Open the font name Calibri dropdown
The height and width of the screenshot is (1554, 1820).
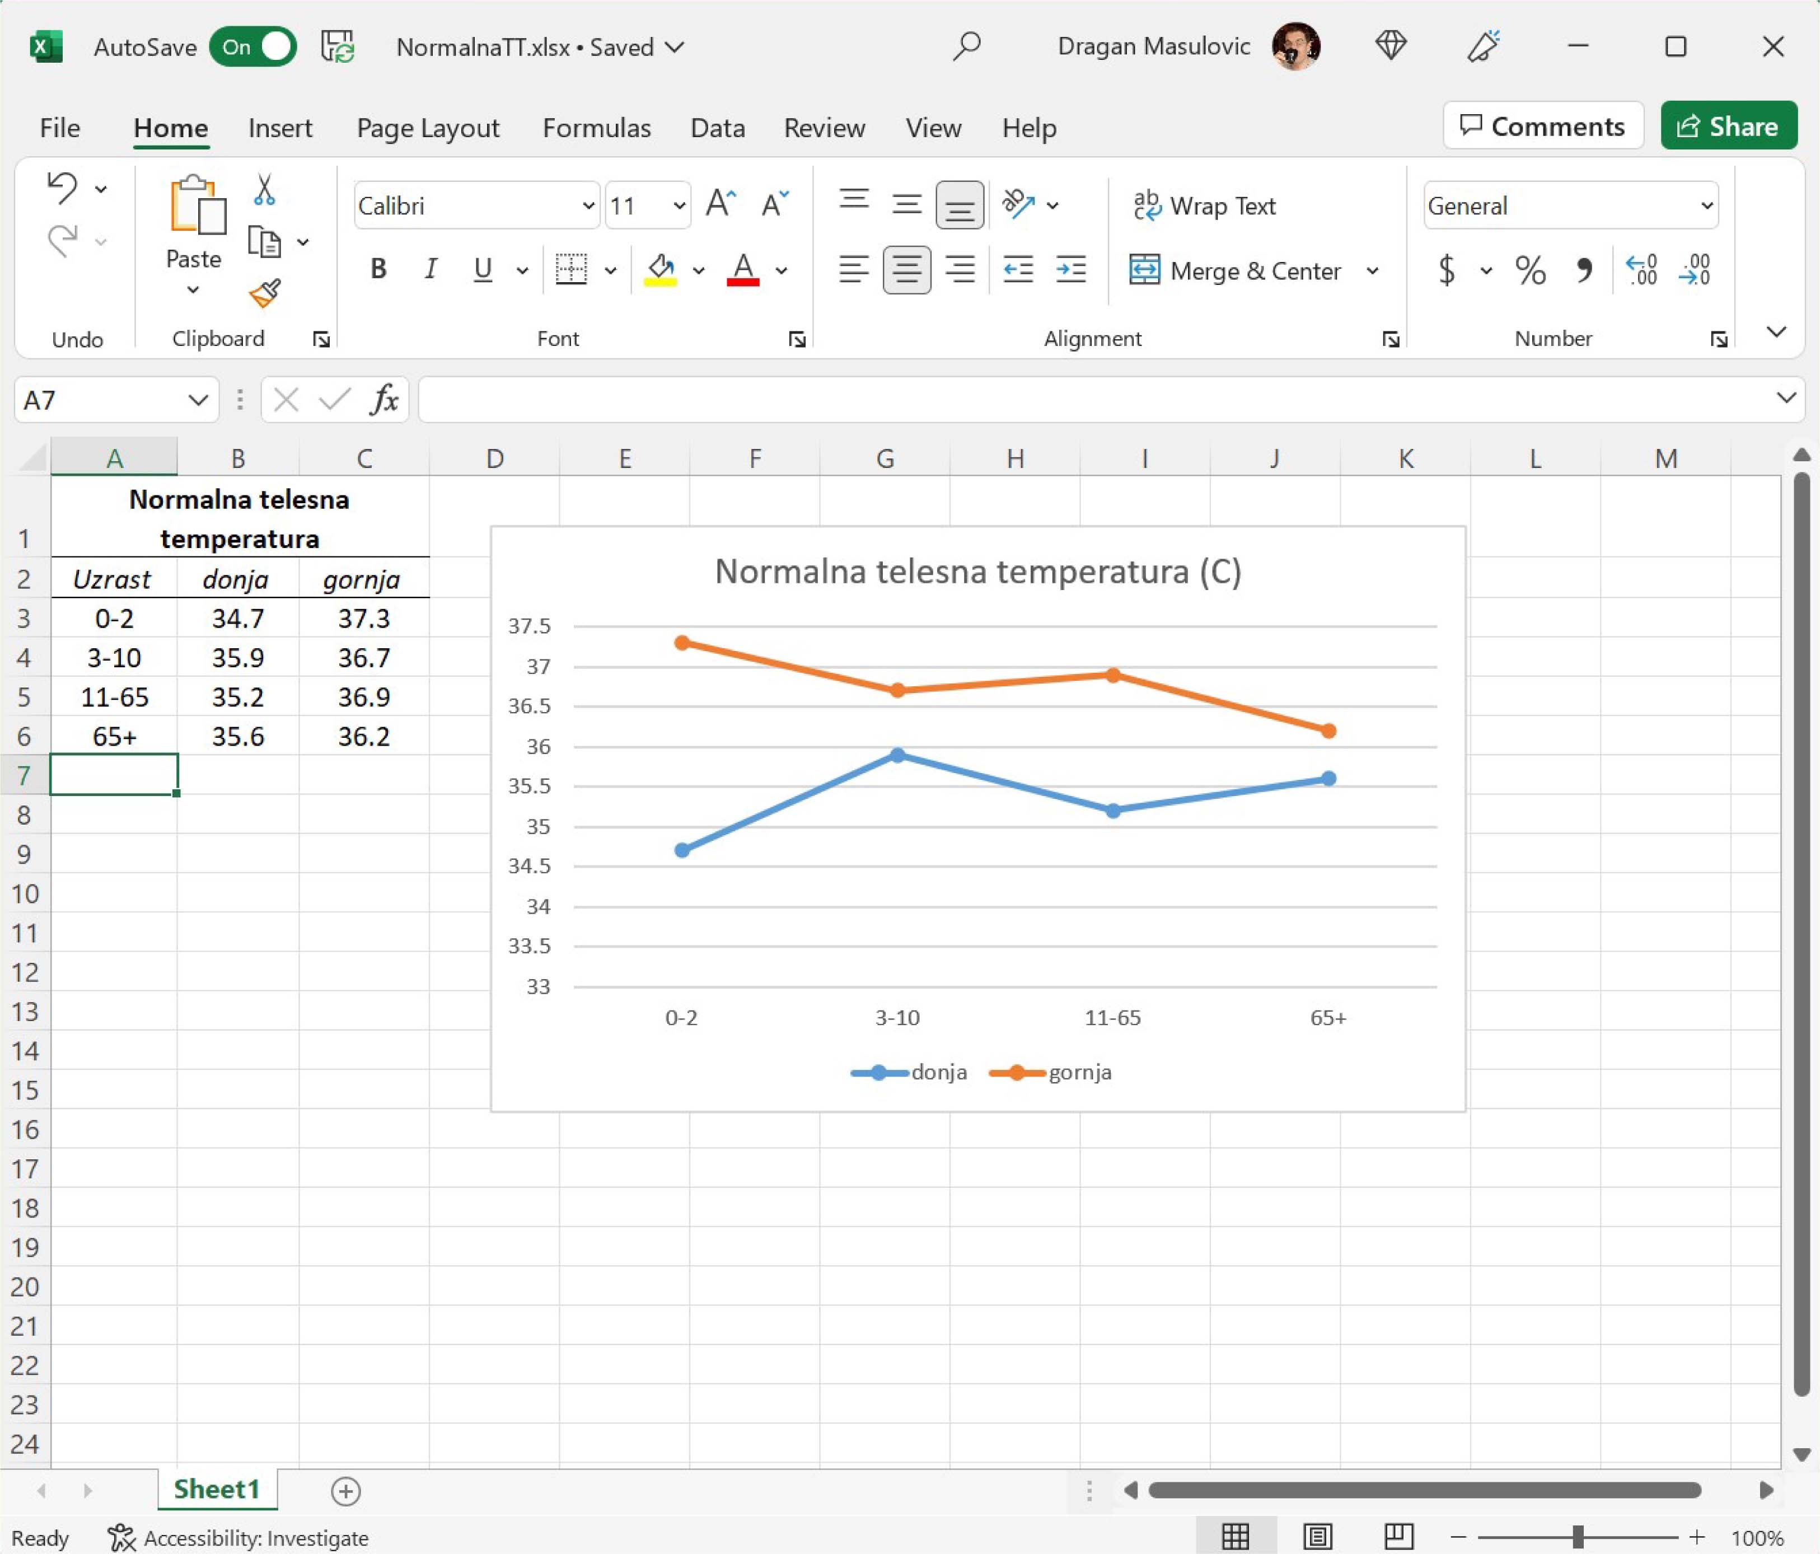(588, 205)
